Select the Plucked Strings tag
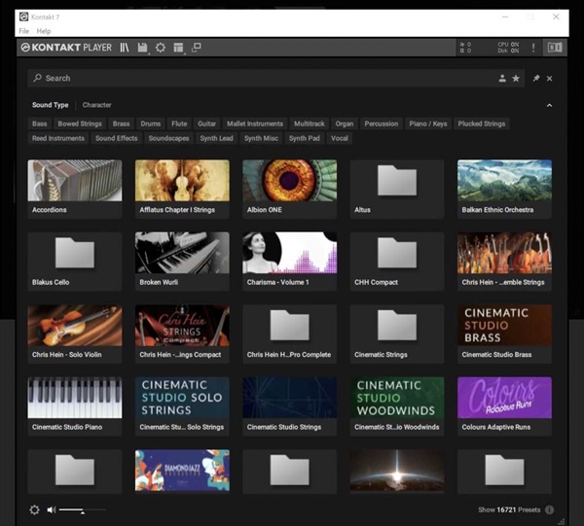The image size is (584, 526). coord(482,123)
